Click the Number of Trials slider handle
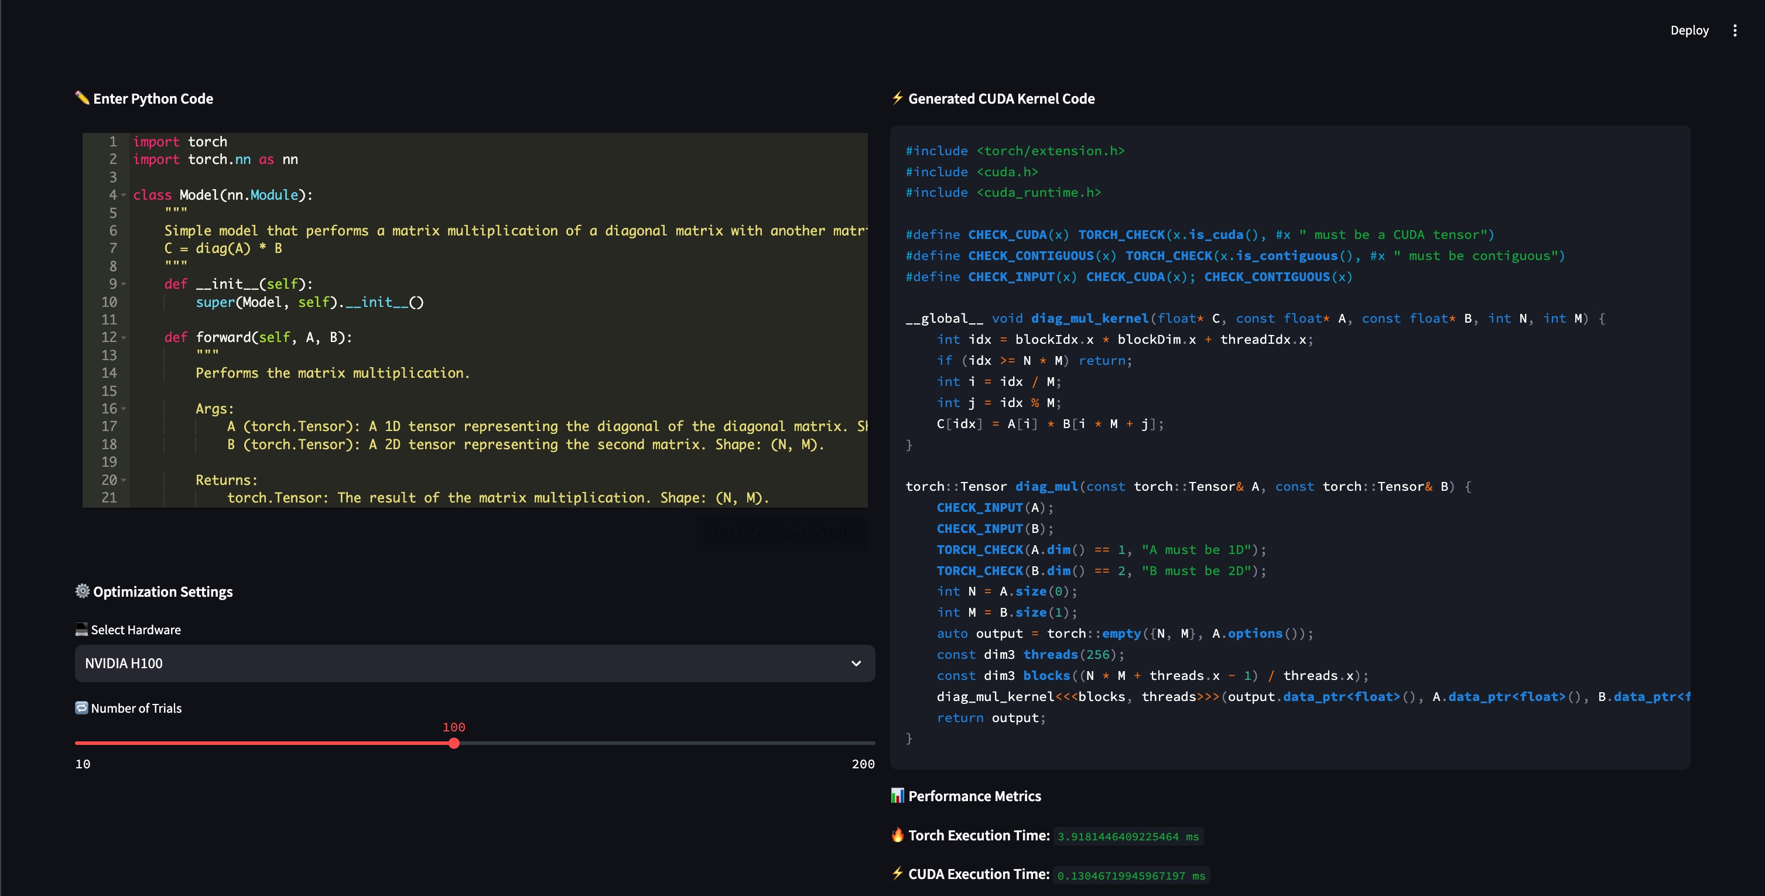This screenshot has height=896, width=1765. point(454,743)
